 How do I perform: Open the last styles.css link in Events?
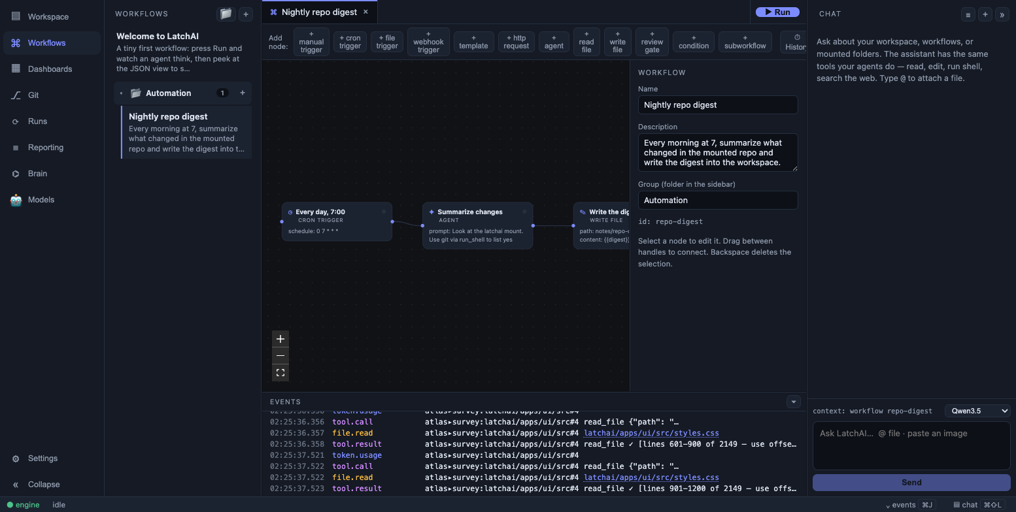pyautogui.click(x=651, y=477)
